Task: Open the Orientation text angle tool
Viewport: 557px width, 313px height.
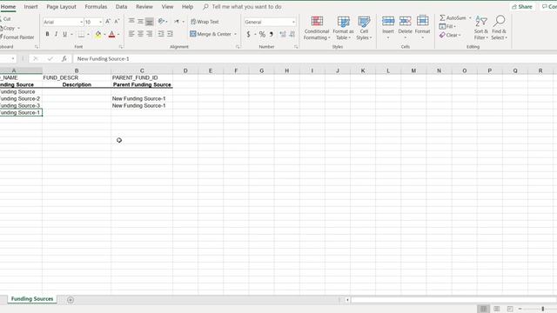Action: [x=162, y=22]
